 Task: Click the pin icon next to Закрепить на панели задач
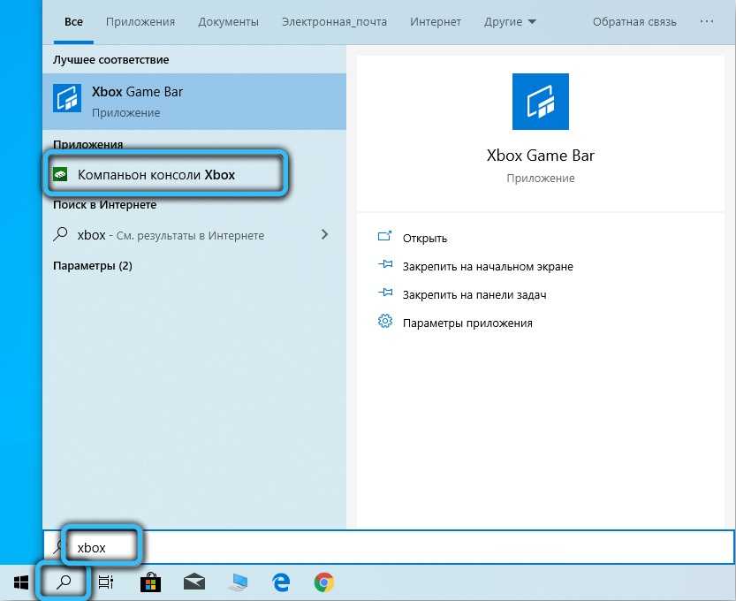coord(385,293)
